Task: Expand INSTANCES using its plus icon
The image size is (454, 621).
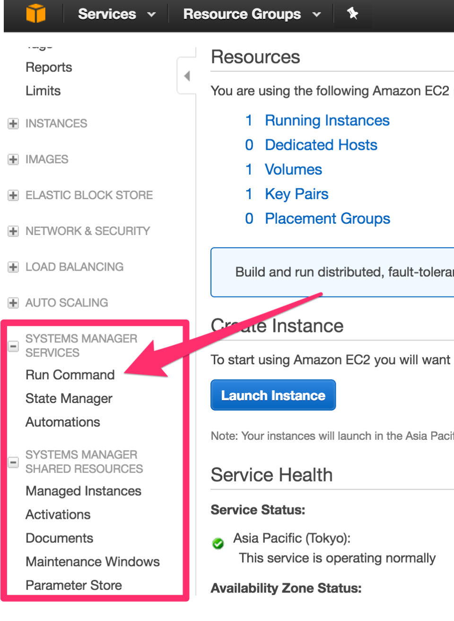Action: [x=13, y=123]
